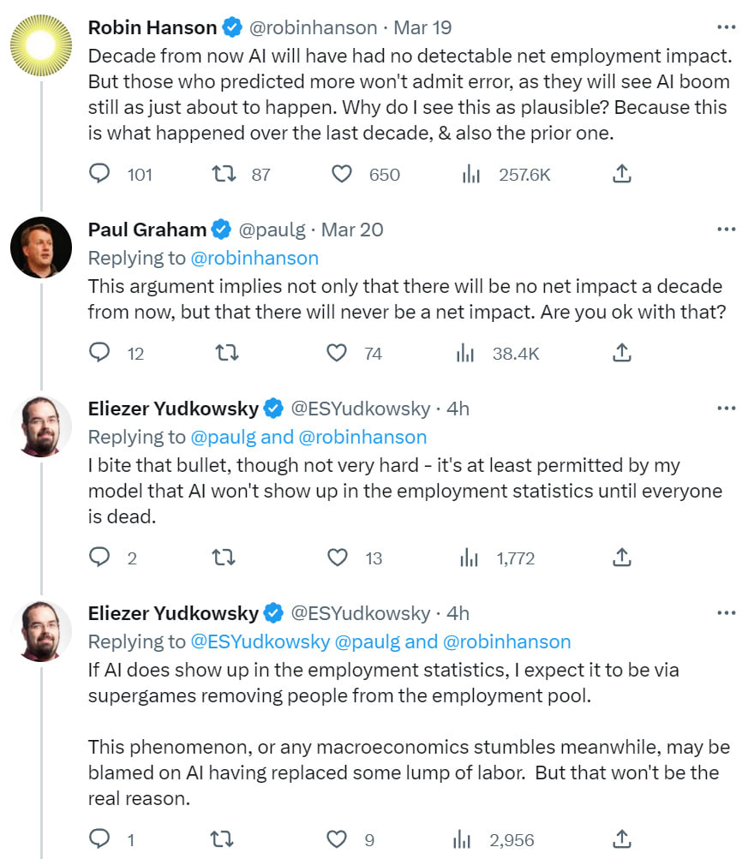Like Paul Graham's reply with 74 likes

(337, 353)
